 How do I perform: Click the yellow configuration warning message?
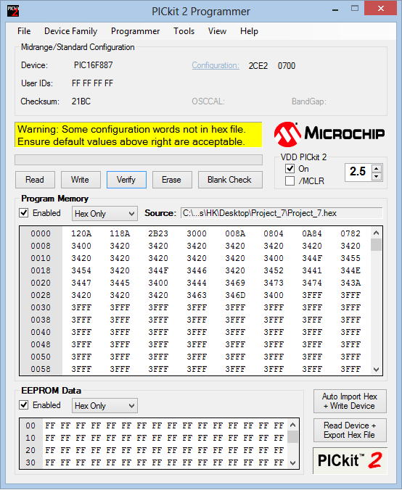139,135
